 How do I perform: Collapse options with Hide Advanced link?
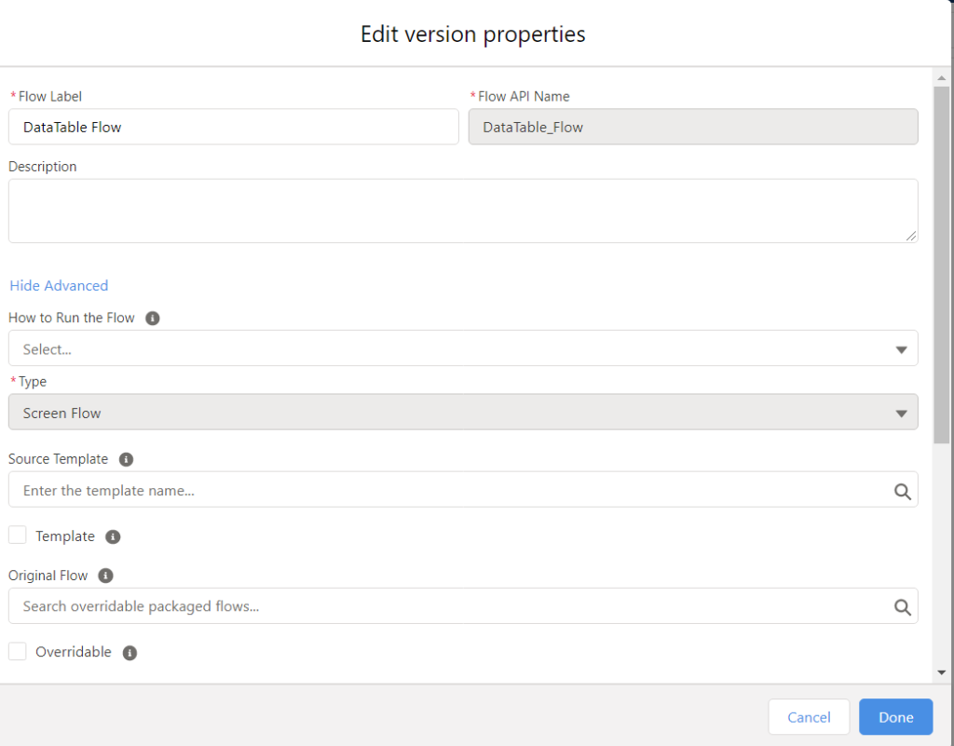click(x=59, y=286)
